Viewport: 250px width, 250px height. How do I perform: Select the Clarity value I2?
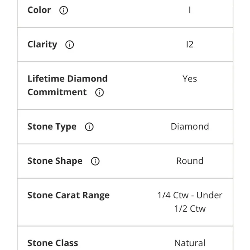pyautogui.click(x=190, y=44)
